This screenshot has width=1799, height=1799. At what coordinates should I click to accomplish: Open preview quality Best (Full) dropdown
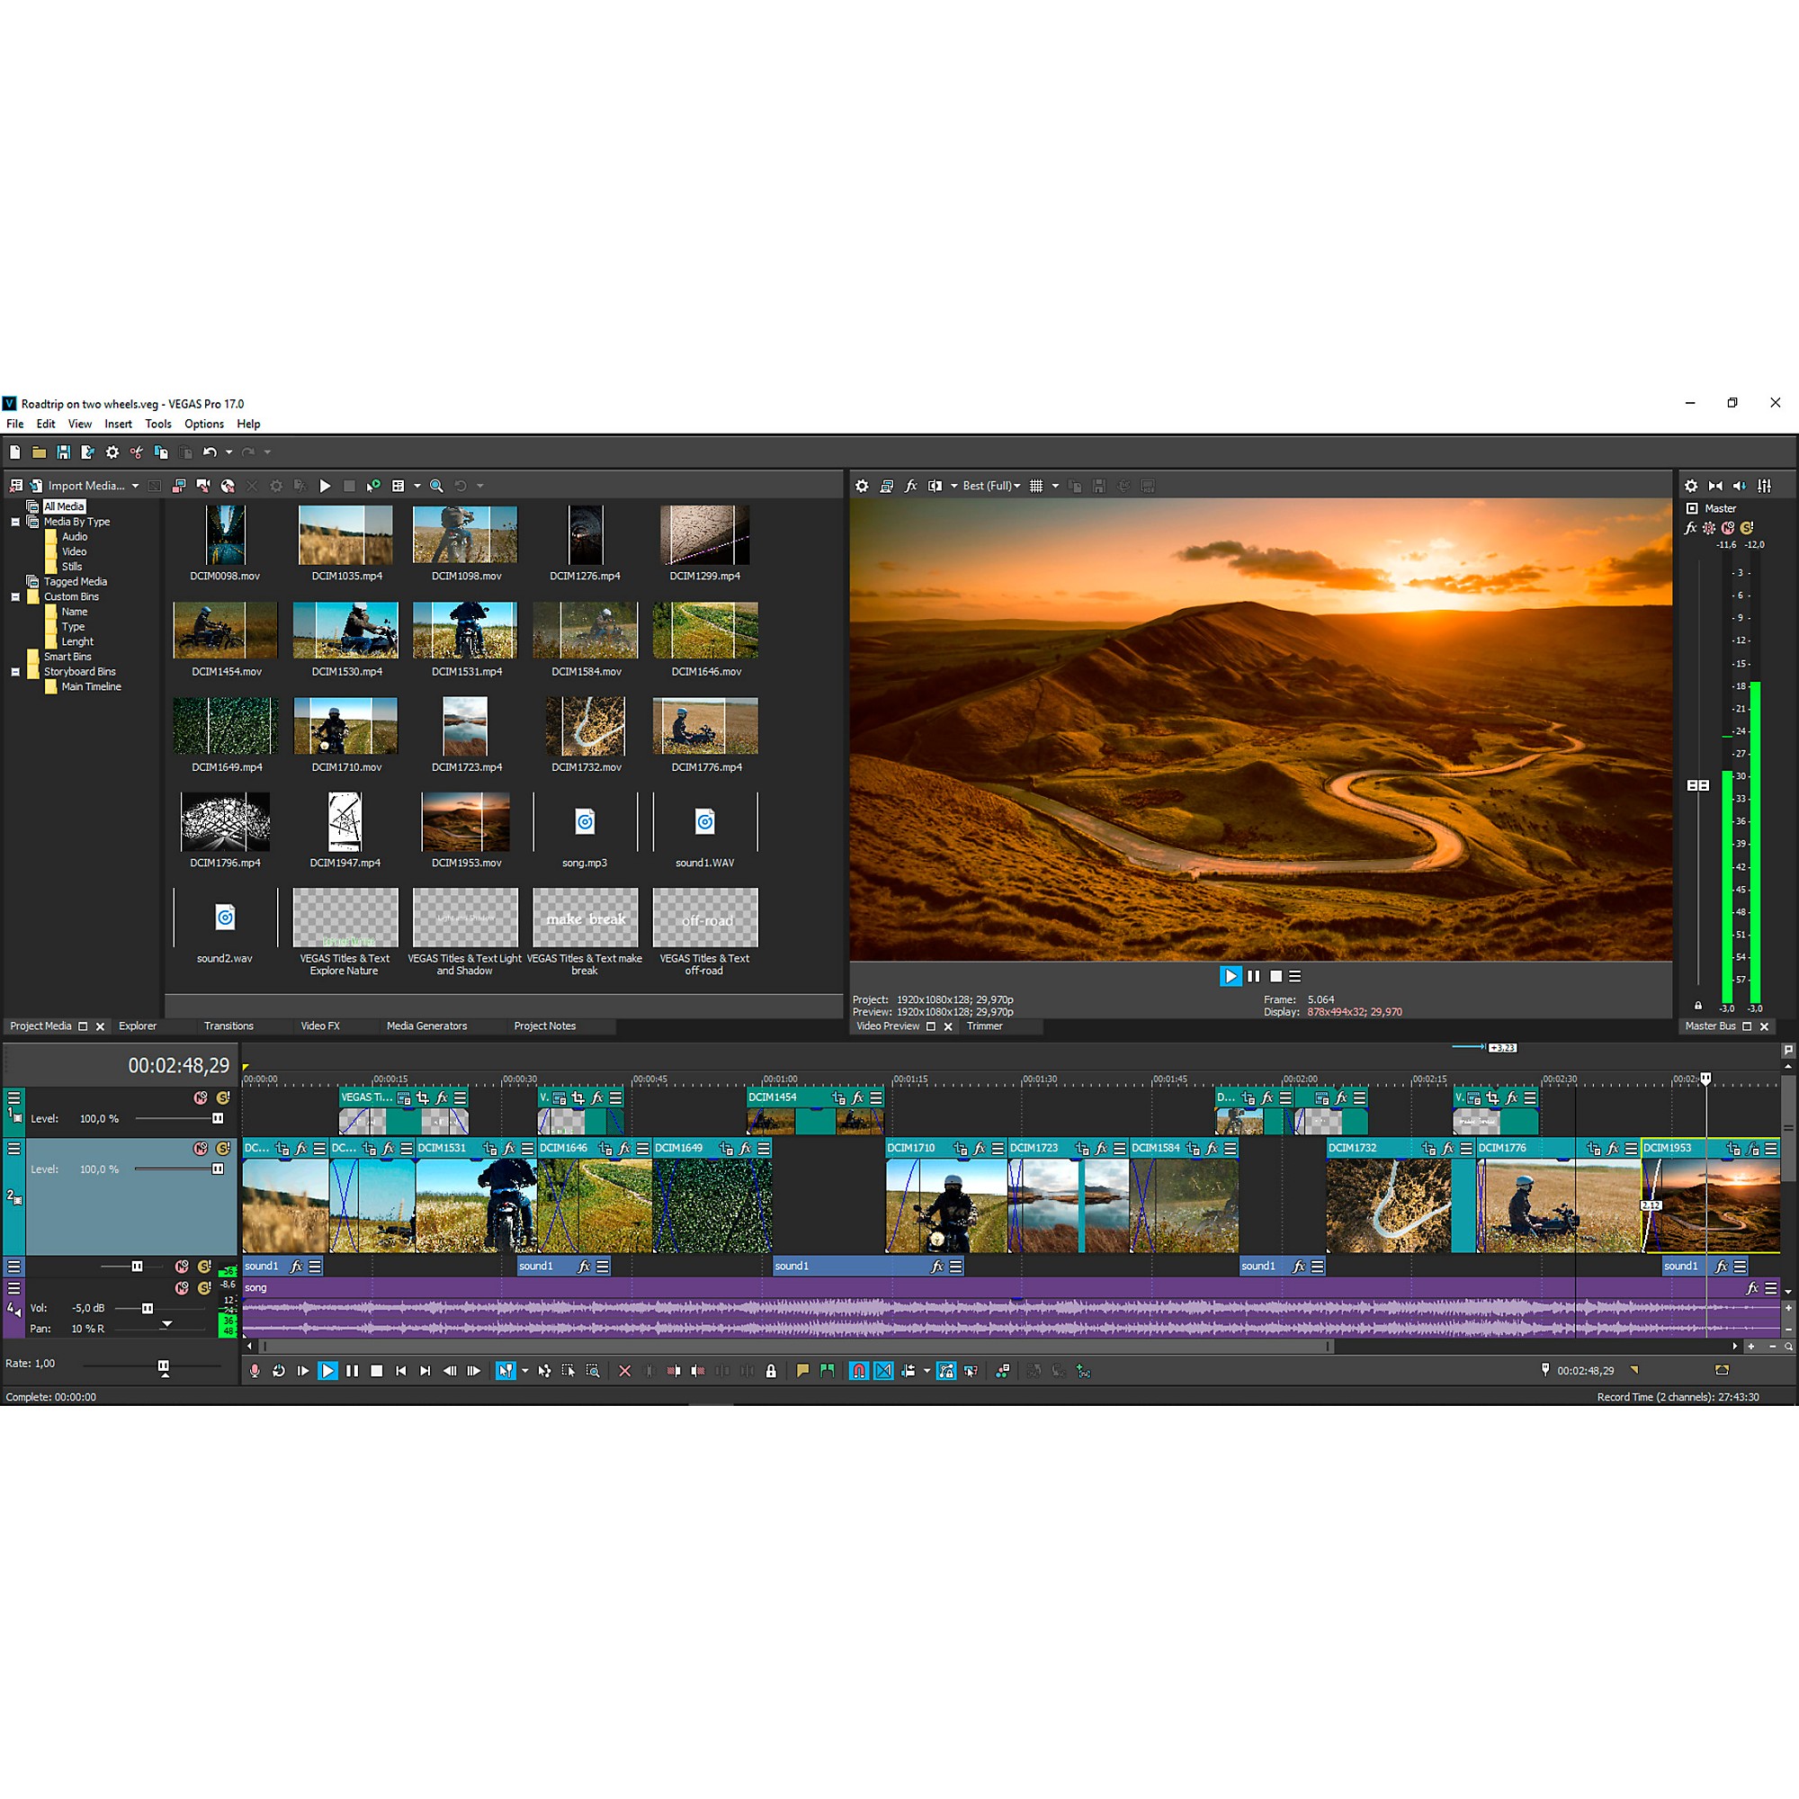pos(990,486)
